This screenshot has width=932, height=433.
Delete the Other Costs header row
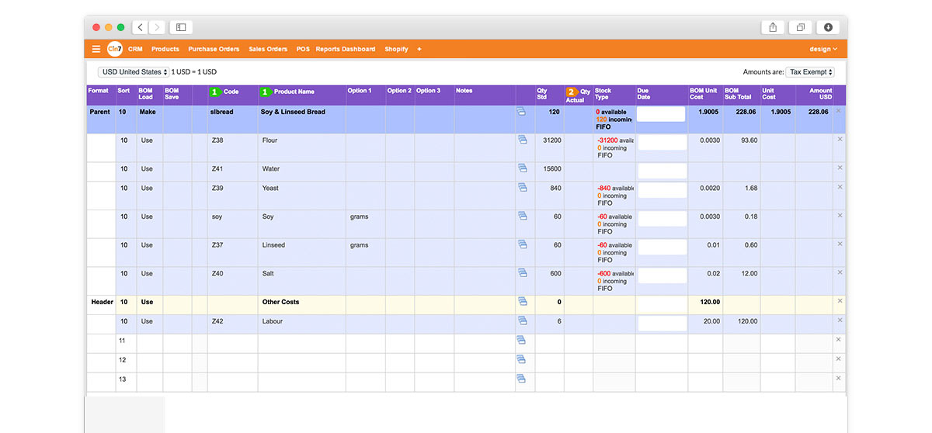pyautogui.click(x=839, y=301)
